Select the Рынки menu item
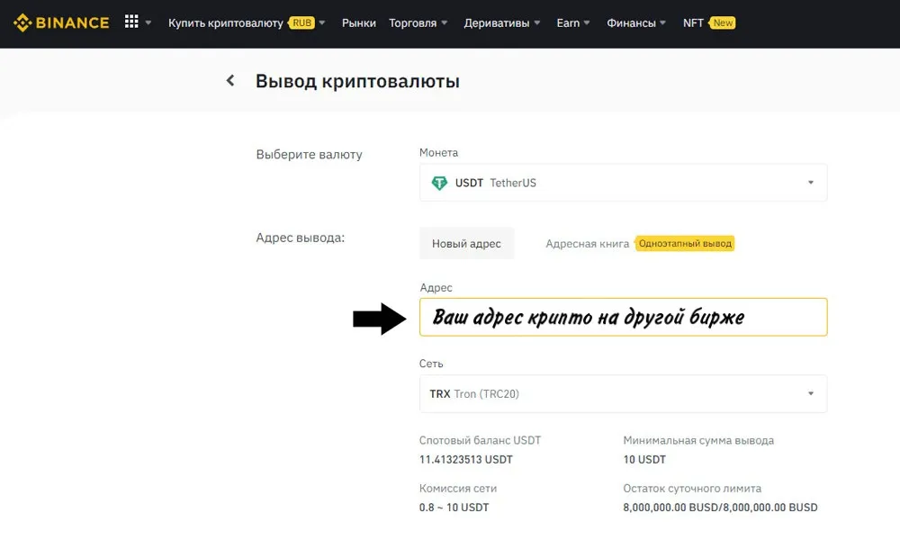Screen dimensions: 900x558 pos(358,22)
